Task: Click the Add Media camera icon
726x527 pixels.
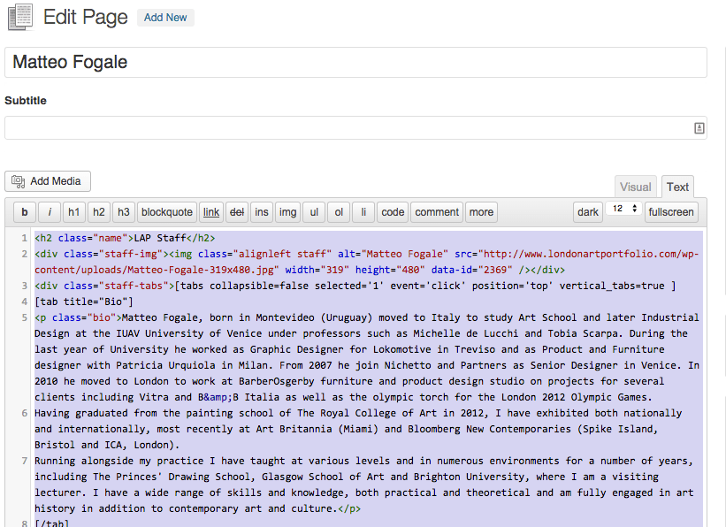Action: [18, 181]
